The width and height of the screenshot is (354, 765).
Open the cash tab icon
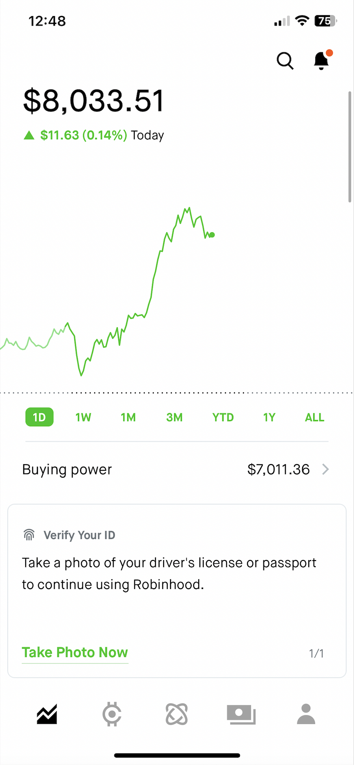coord(241,714)
